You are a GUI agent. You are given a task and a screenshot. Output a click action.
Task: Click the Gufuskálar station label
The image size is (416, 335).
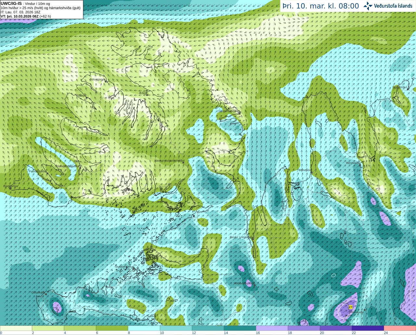[x=38, y=292]
